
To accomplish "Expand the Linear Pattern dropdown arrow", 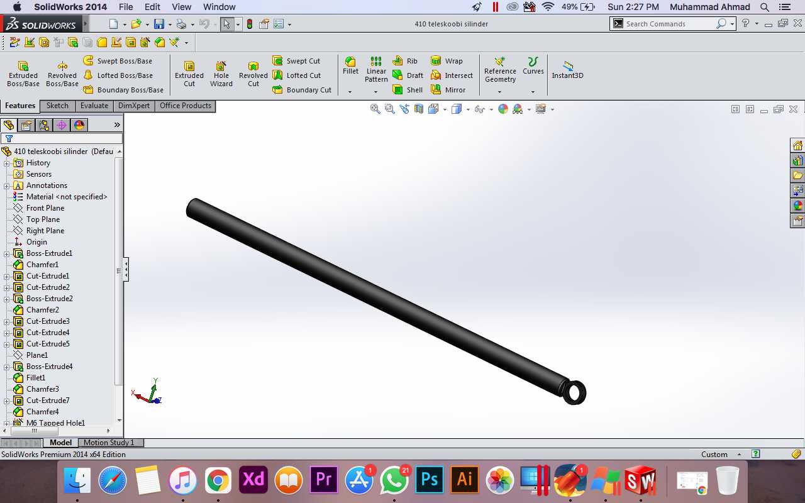I will [x=376, y=92].
